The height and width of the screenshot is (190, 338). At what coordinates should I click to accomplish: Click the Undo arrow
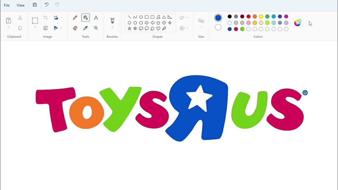(x=46, y=5)
